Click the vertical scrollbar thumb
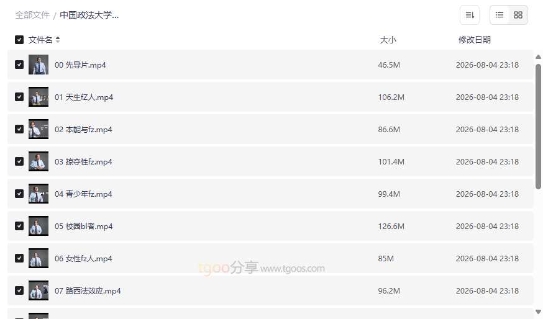Screen dimensions: 543x319 [538, 126]
